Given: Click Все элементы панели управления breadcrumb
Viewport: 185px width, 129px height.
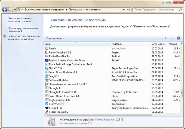Looking at the screenshot, I should (x=44, y=10).
